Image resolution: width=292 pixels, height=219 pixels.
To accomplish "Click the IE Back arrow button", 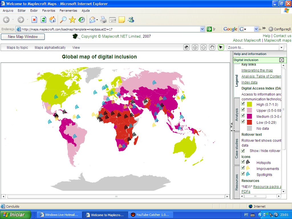I will pyautogui.click(x=6, y=20).
